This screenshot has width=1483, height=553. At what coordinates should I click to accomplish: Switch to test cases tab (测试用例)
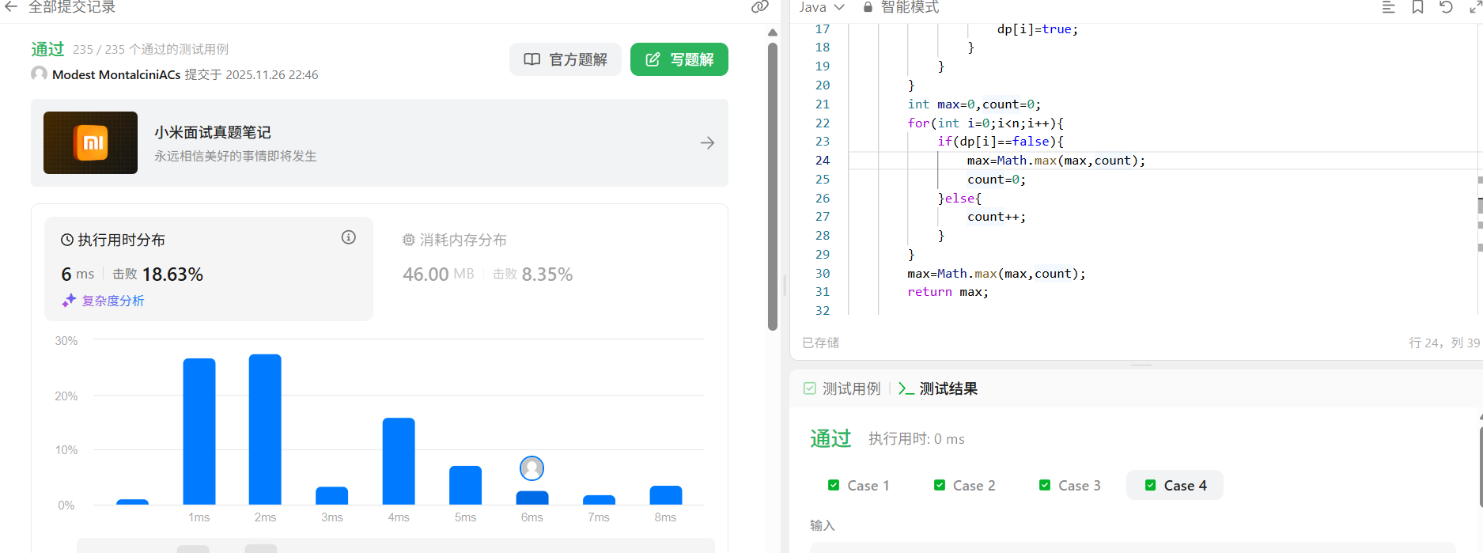point(842,388)
